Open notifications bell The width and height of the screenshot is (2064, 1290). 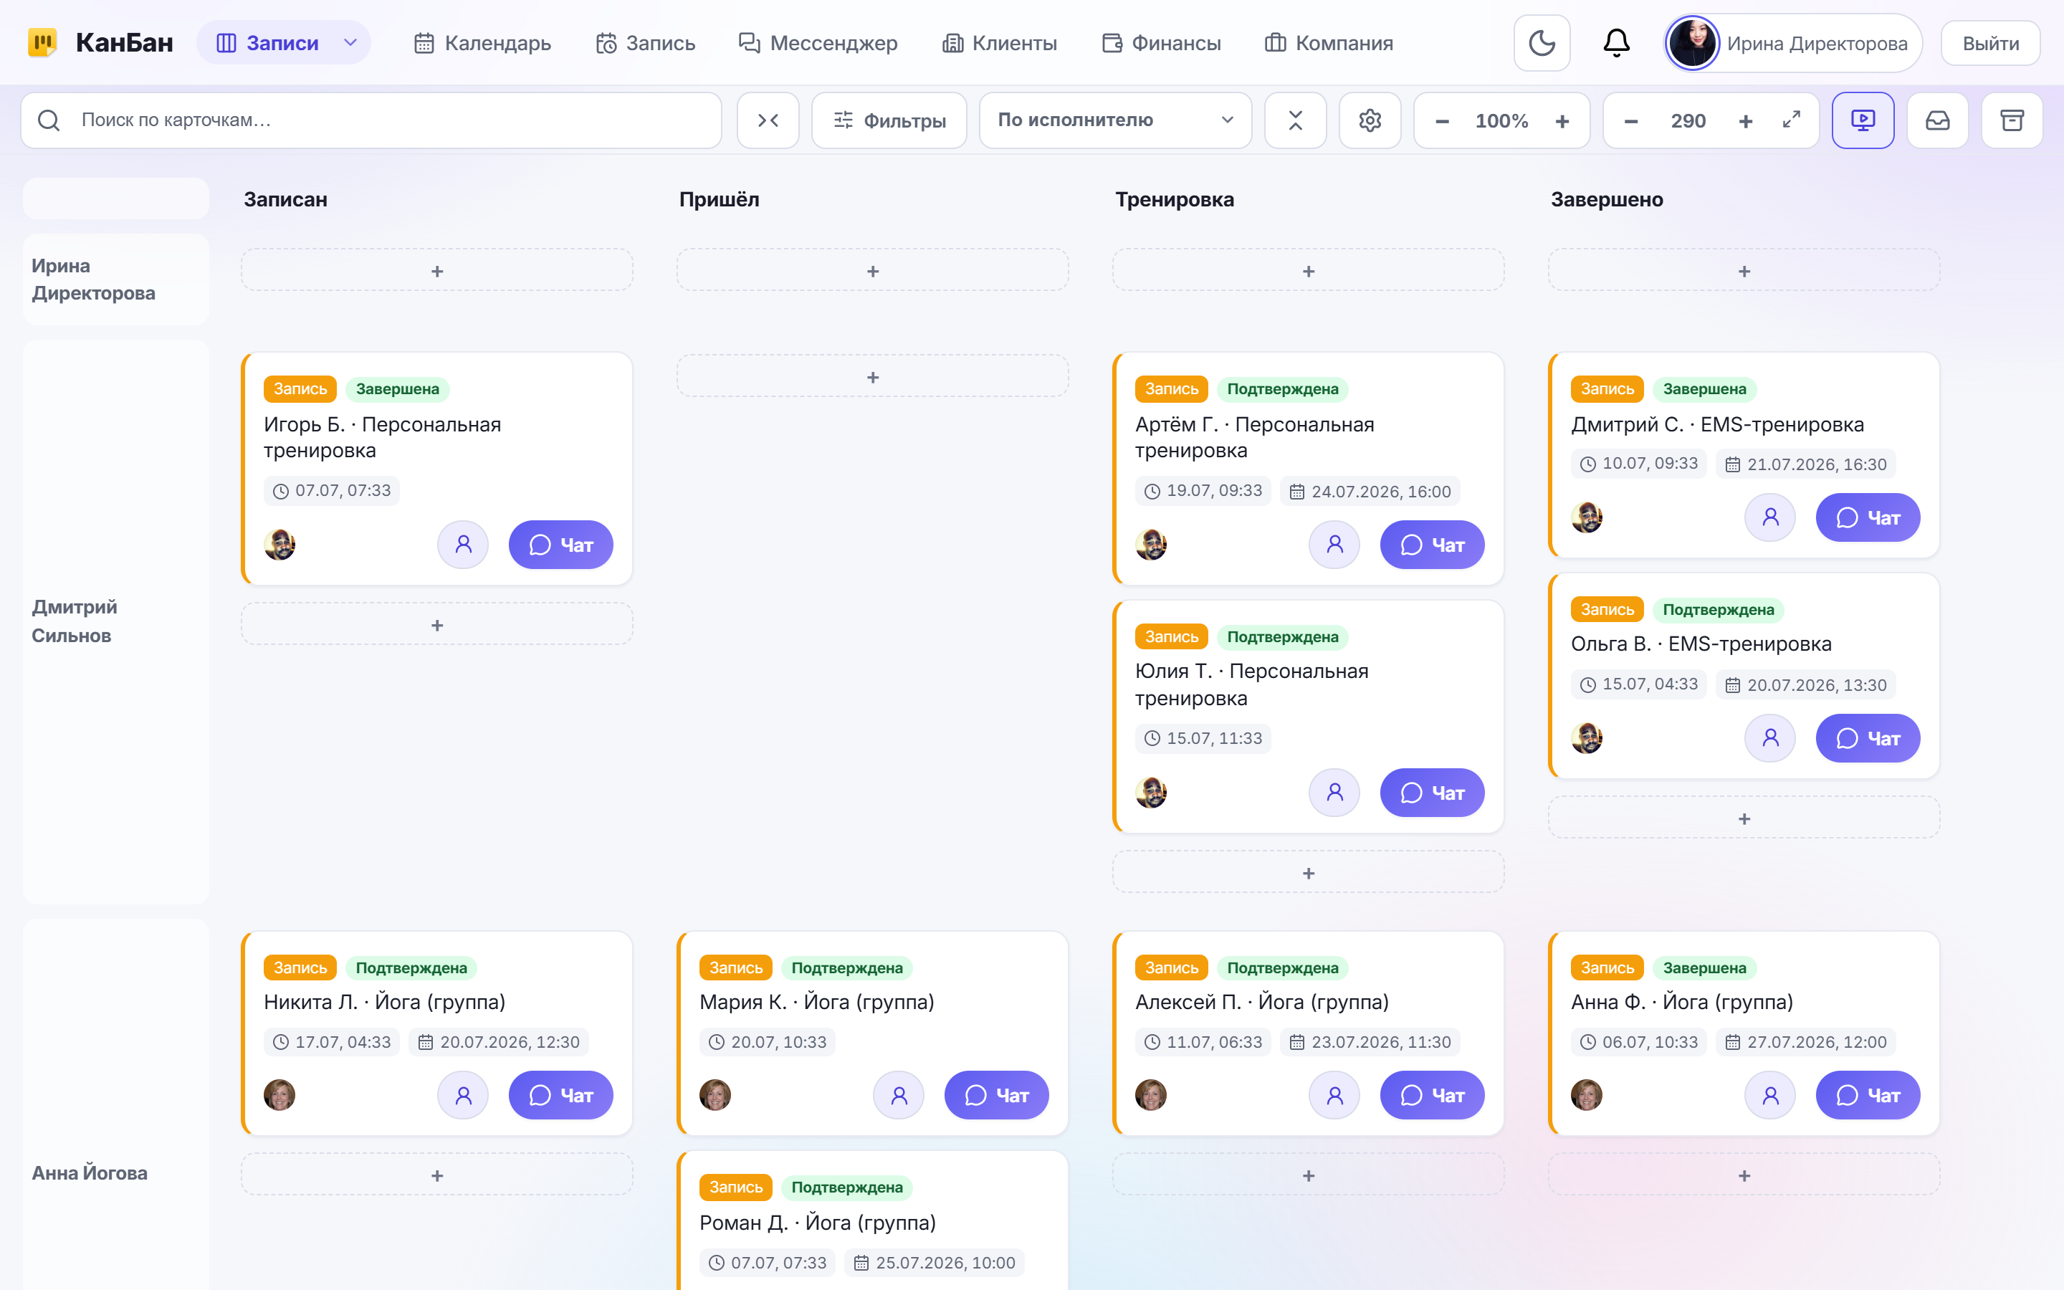click(x=1616, y=44)
